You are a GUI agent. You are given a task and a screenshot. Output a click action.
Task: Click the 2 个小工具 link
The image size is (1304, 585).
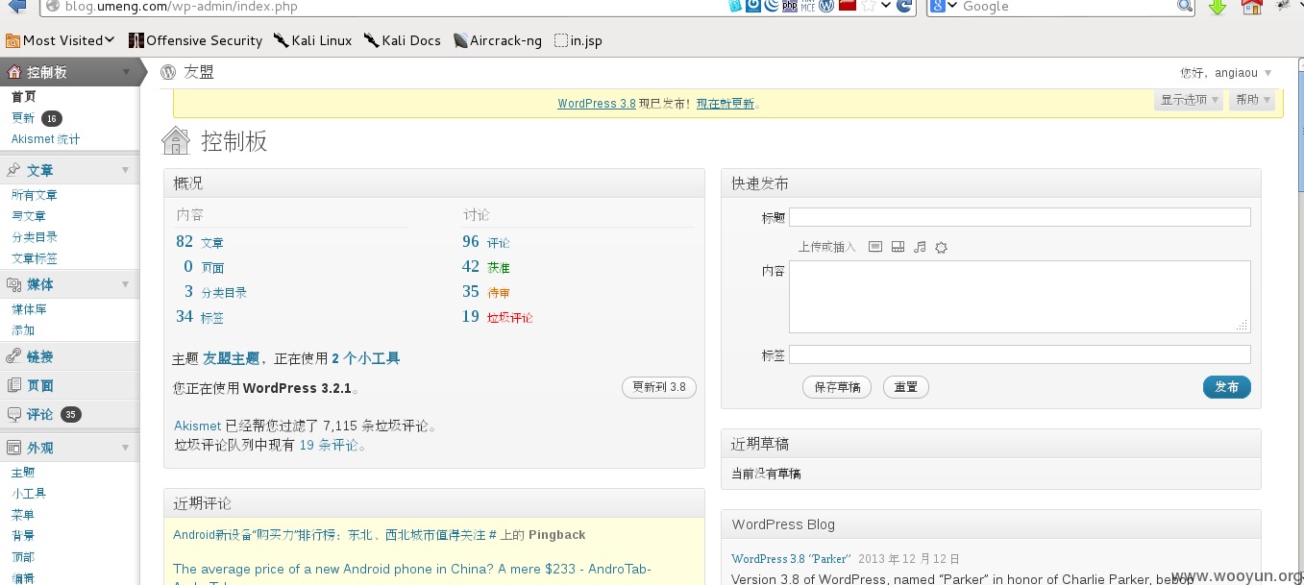pyautogui.click(x=366, y=358)
